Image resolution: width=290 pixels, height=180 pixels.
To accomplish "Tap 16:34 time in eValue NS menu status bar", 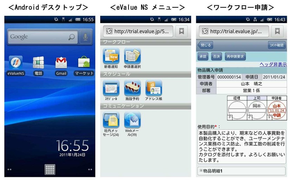I will point(184,20).
